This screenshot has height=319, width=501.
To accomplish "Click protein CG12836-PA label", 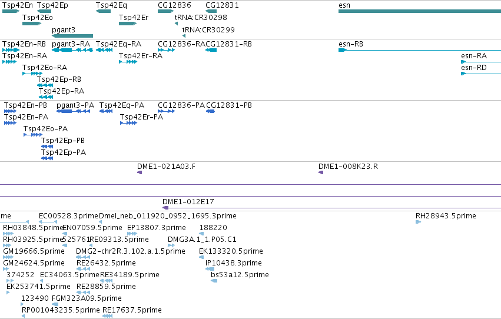I will (181, 105).
